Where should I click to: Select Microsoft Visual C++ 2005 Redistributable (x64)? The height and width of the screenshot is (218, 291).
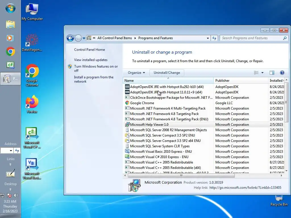click(x=203, y=167)
